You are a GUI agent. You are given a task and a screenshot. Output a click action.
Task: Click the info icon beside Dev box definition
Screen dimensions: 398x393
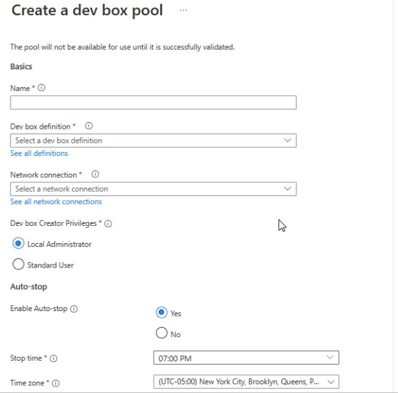click(89, 125)
